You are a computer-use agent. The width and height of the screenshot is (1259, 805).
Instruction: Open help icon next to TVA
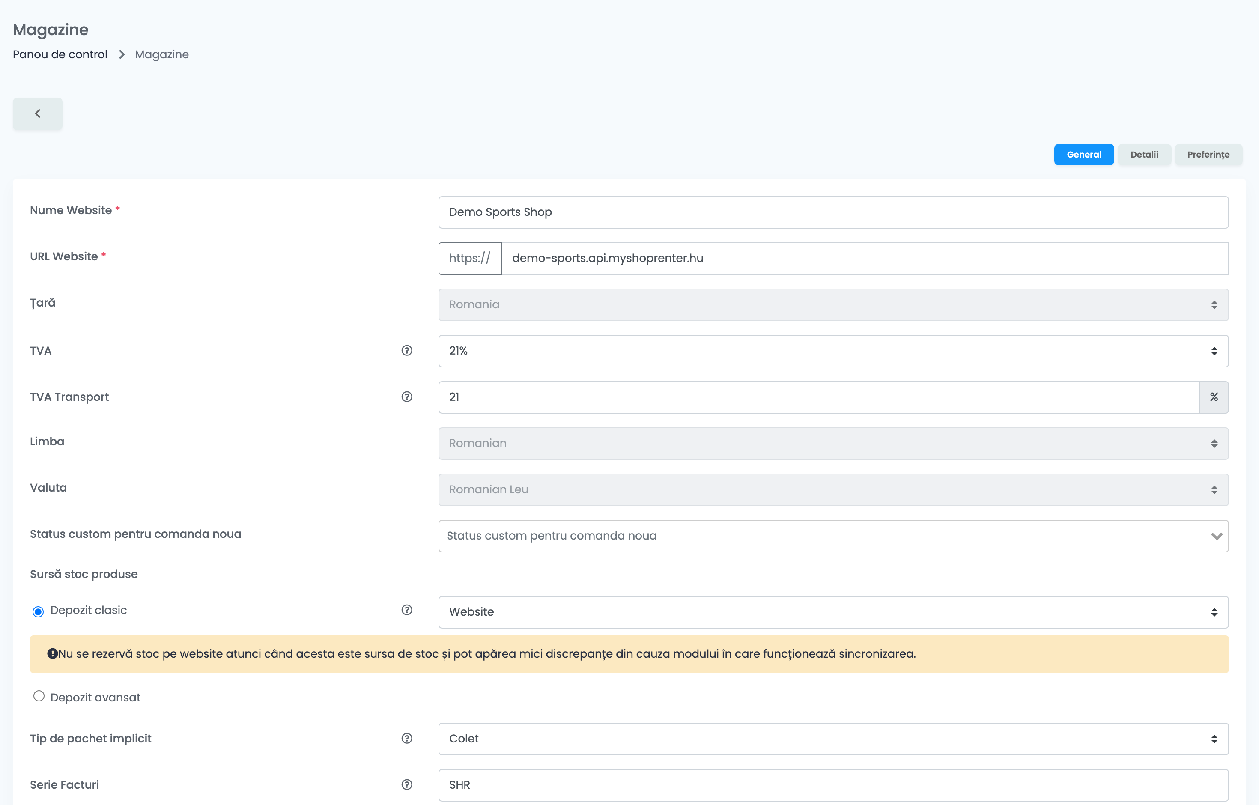click(407, 351)
